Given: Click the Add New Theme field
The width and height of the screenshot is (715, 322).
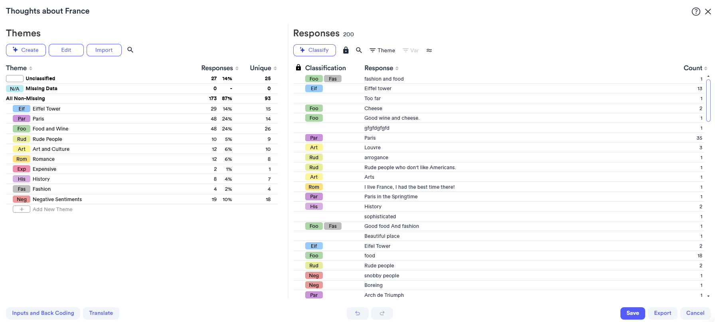Looking at the screenshot, I should click(53, 209).
